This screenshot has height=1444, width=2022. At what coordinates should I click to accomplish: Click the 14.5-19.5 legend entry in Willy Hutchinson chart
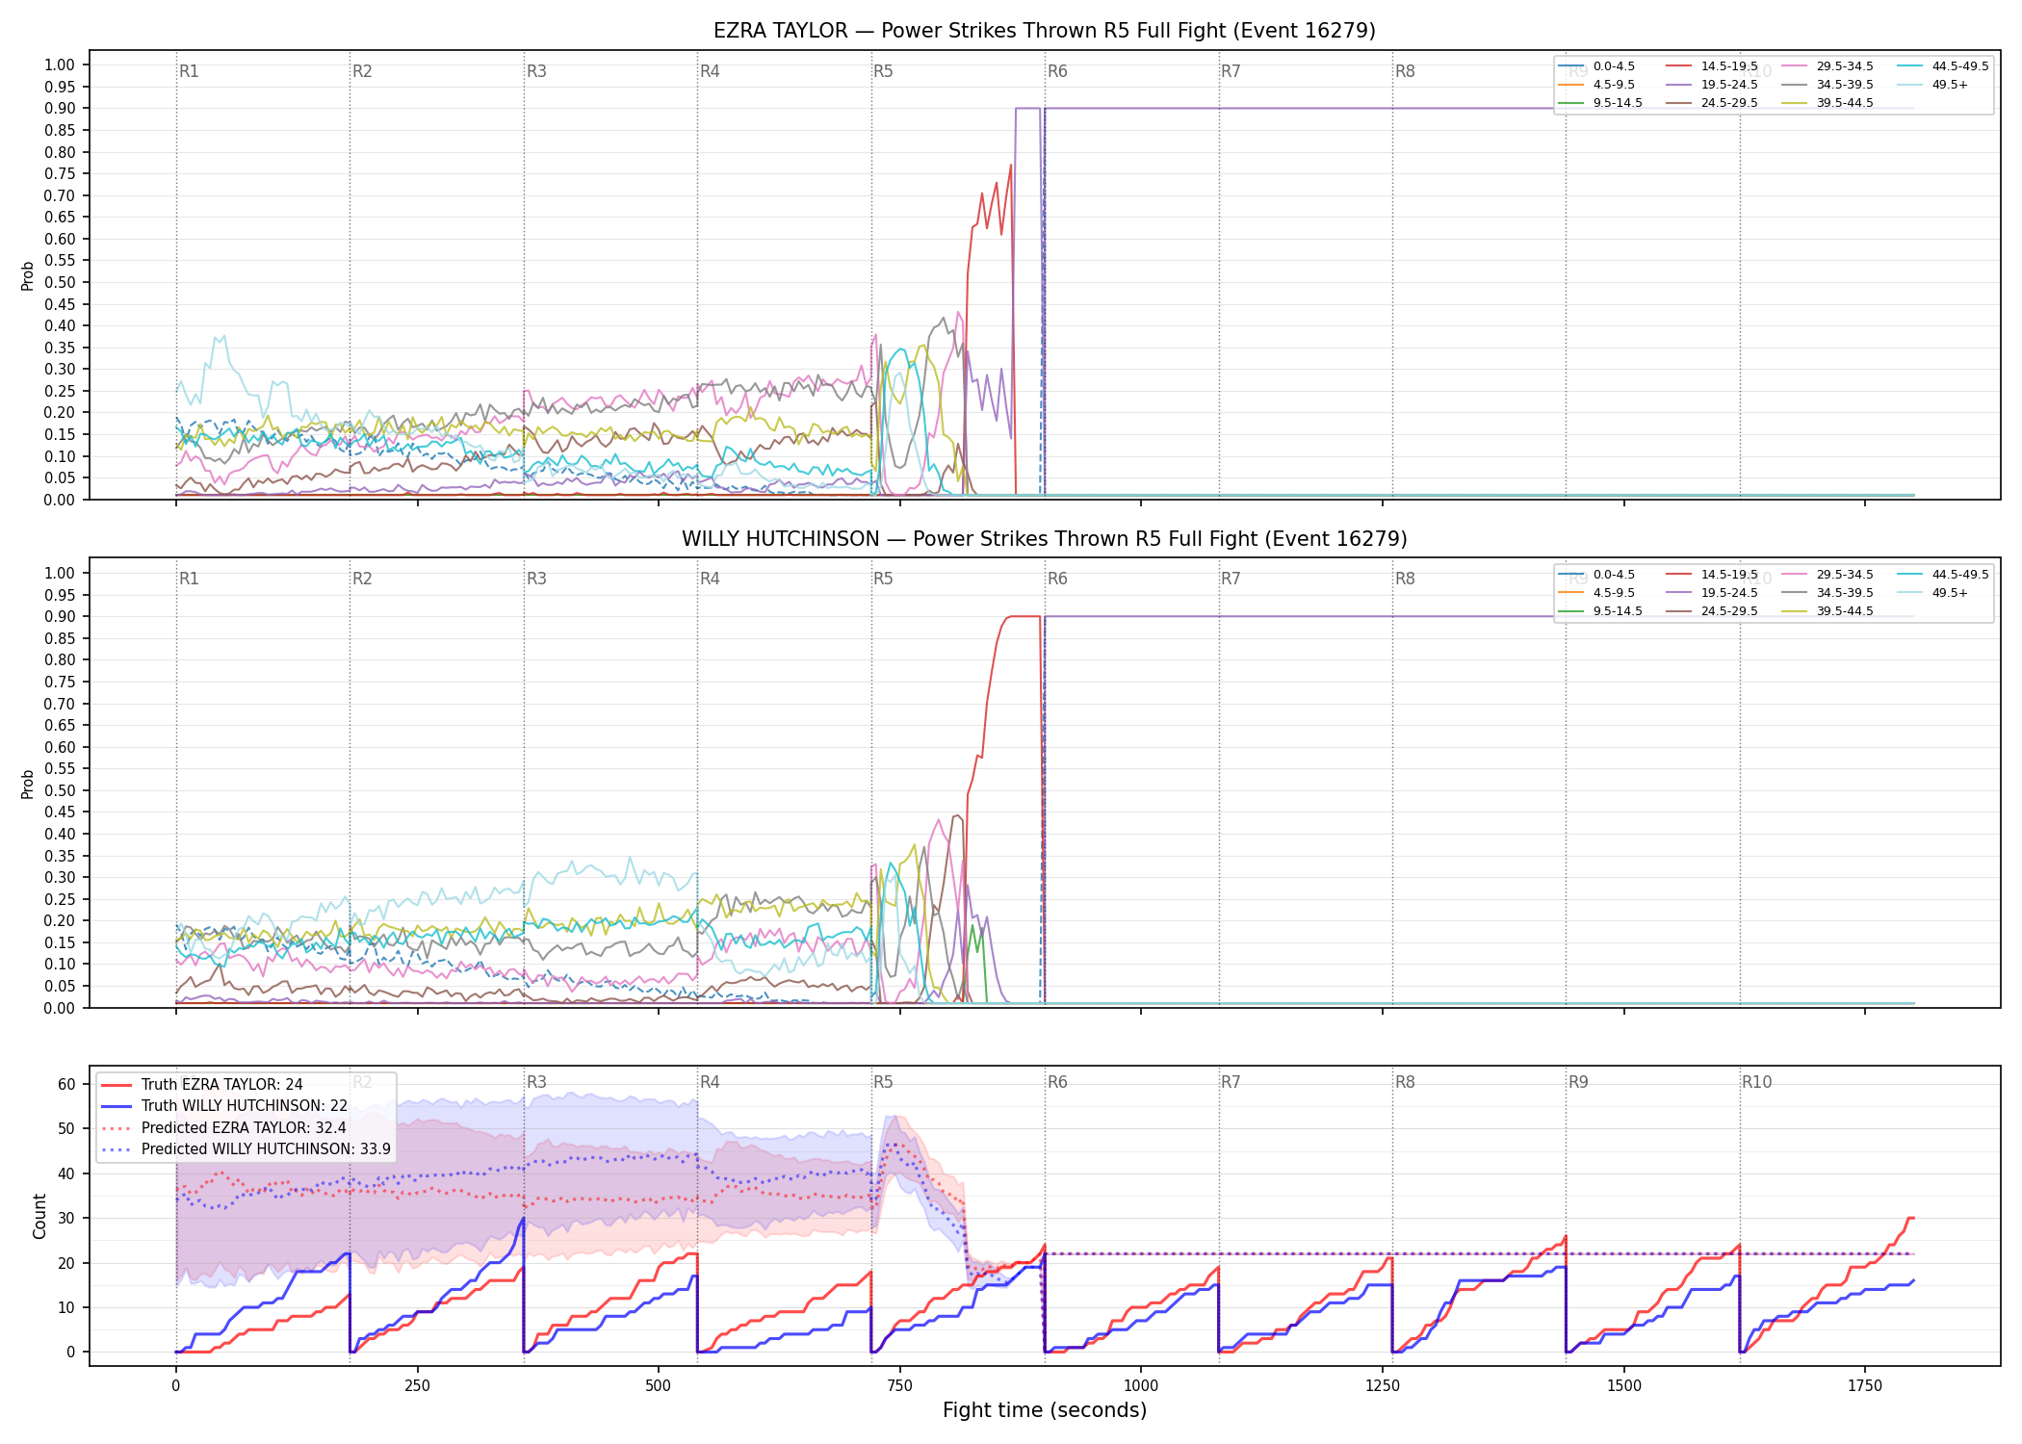[1713, 575]
